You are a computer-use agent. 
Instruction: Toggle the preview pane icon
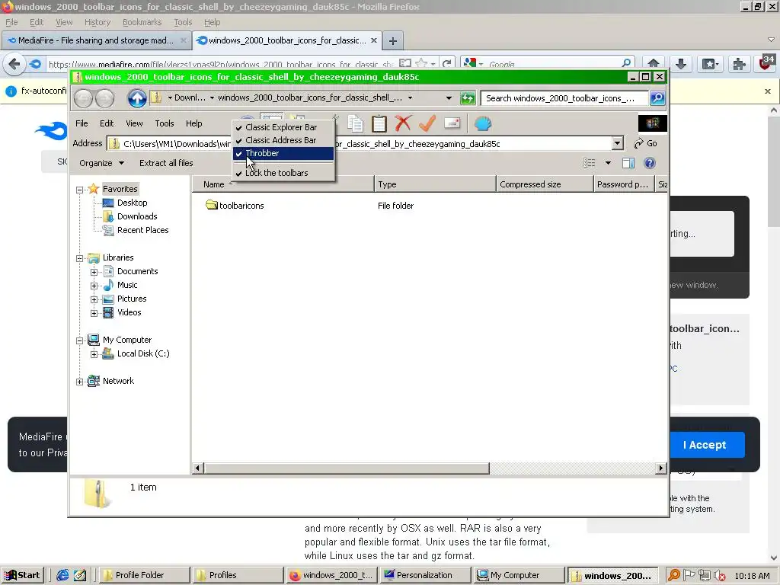[x=628, y=163]
